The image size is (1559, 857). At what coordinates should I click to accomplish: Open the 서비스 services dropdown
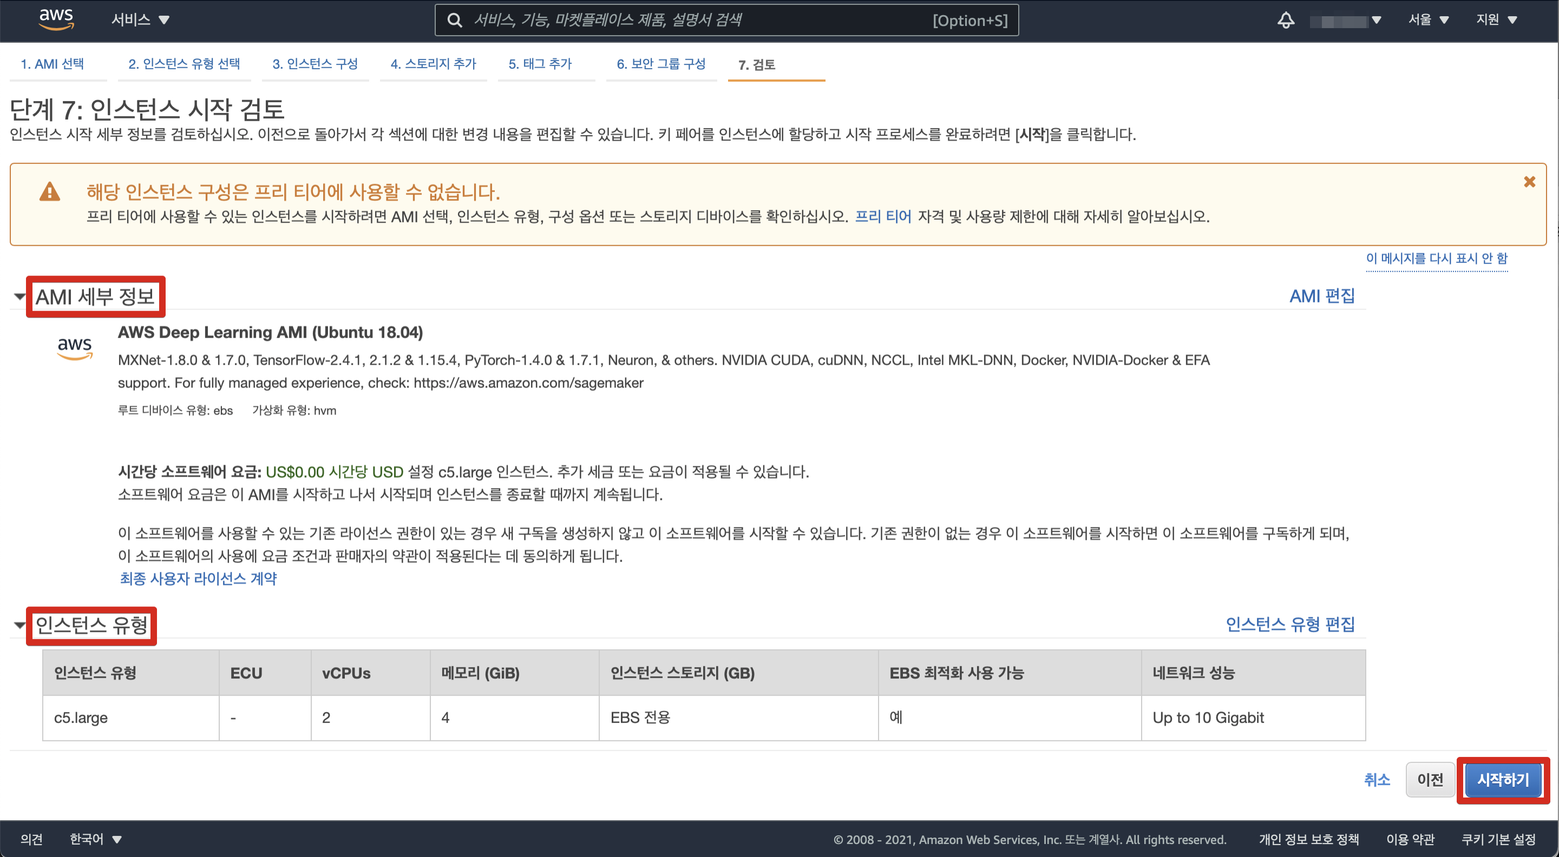tap(140, 20)
